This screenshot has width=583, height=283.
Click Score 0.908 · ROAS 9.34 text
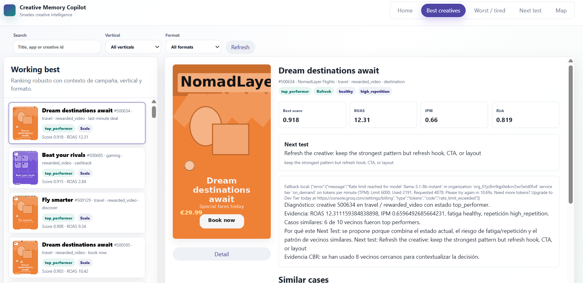click(x=64, y=226)
